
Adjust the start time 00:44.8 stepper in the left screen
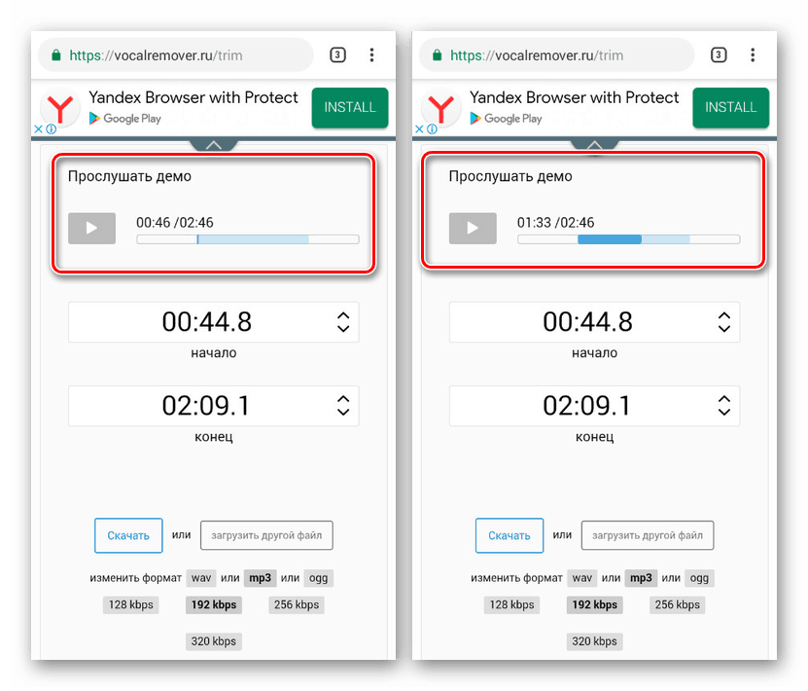click(343, 322)
